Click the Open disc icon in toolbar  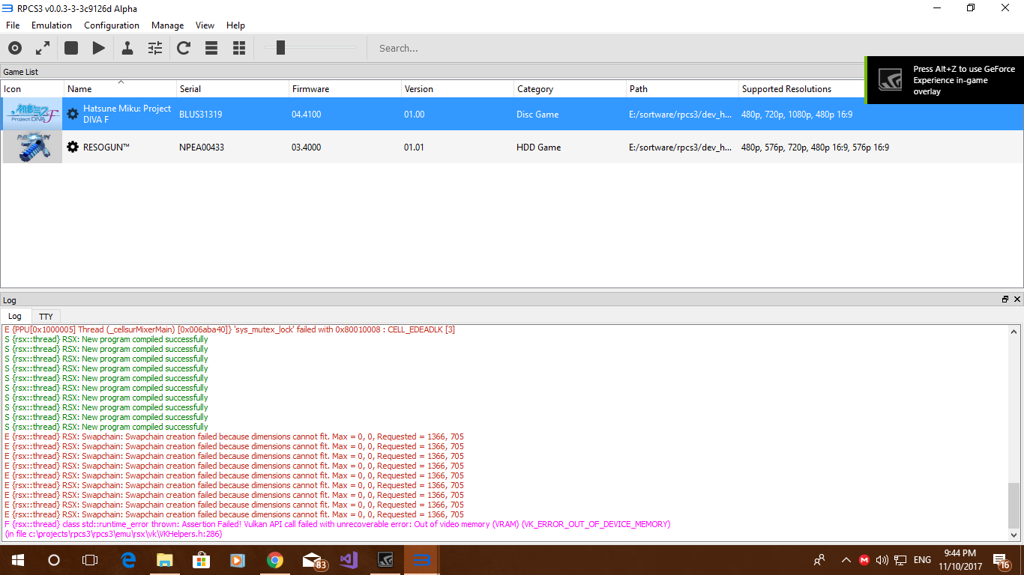[15, 48]
